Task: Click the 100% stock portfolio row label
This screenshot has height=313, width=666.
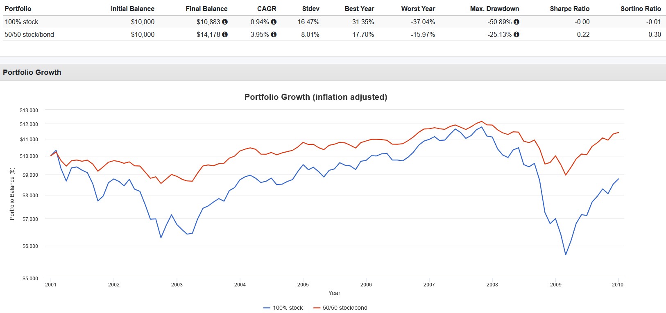Action: [x=21, y=22]
